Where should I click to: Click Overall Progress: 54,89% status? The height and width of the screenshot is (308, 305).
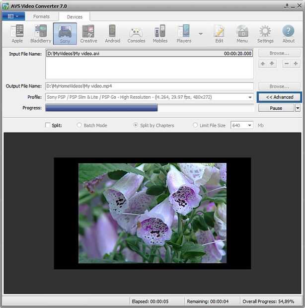pyautogui.click(x=268, y=302)
